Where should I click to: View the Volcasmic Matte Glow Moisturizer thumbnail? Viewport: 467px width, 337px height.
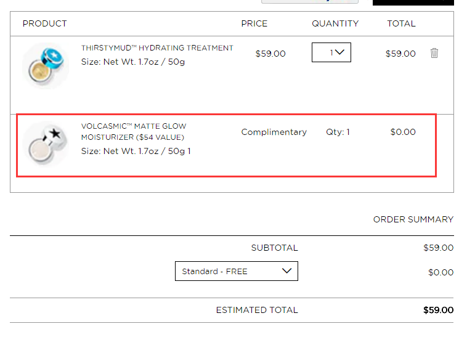[45, 144]
